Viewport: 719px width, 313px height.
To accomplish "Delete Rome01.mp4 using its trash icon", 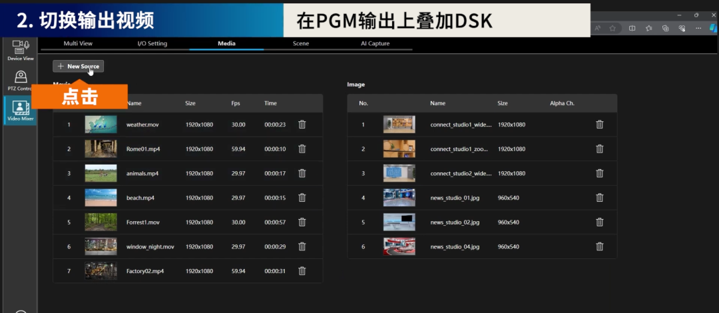I will coord(302,149).
